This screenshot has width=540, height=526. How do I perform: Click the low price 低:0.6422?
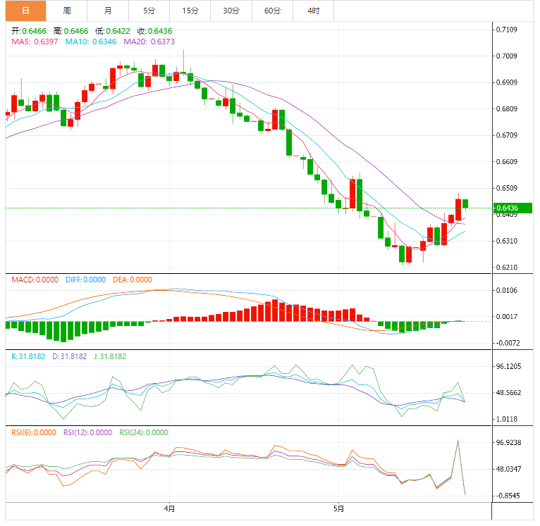click(113, 31)
